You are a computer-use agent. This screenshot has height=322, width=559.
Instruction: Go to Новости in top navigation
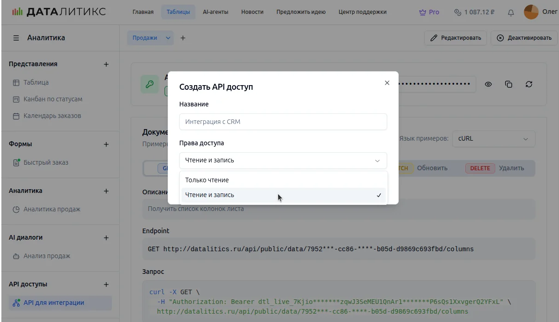click(252, 12)
